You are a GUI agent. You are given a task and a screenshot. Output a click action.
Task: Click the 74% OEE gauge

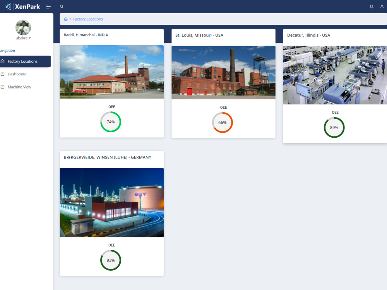click(111, 122)
